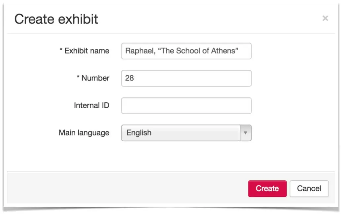
Task: Dismiss the dialog with Cancel
Action: click(309, 189)
